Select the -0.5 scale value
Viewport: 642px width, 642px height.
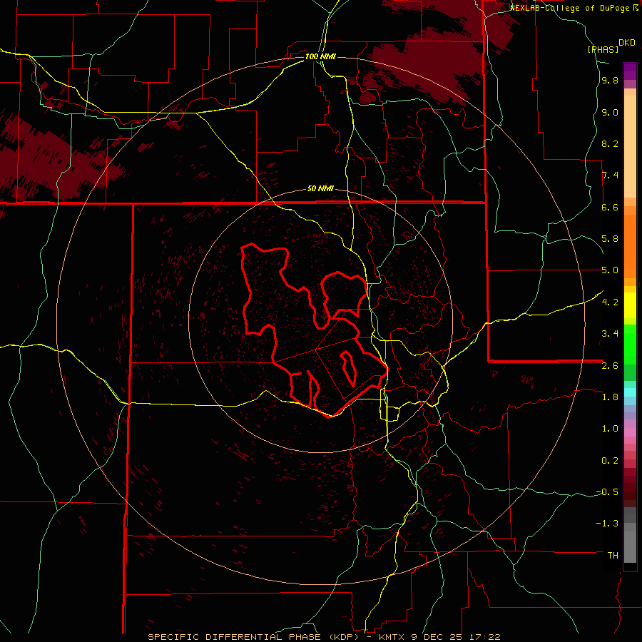(x=607, y=492)
